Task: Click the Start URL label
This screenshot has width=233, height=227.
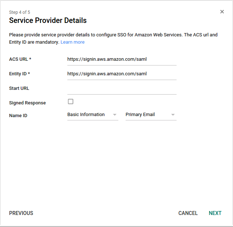Action: (x=19, y=88)
